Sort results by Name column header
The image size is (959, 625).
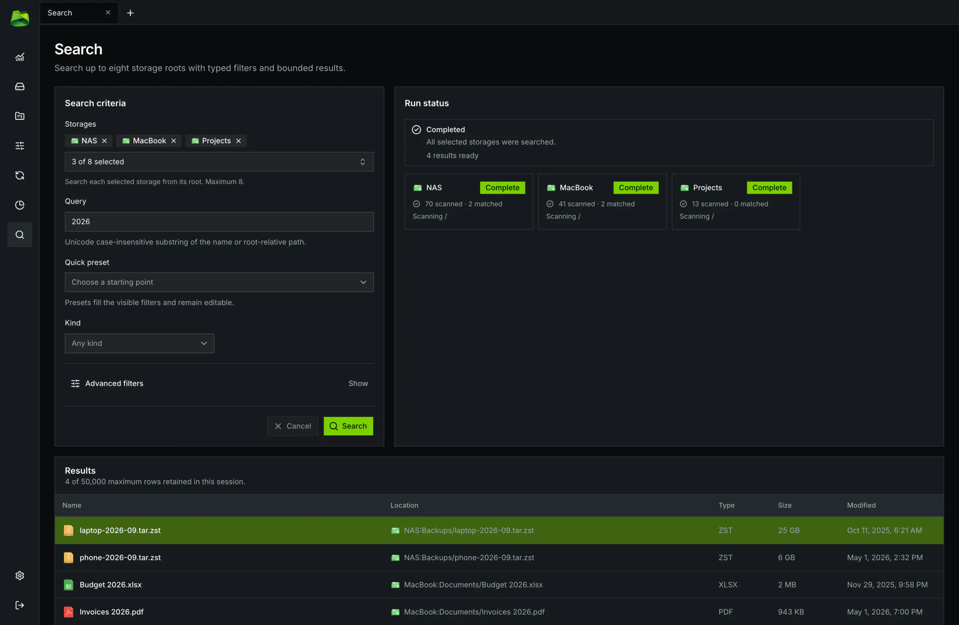point(72,506)
